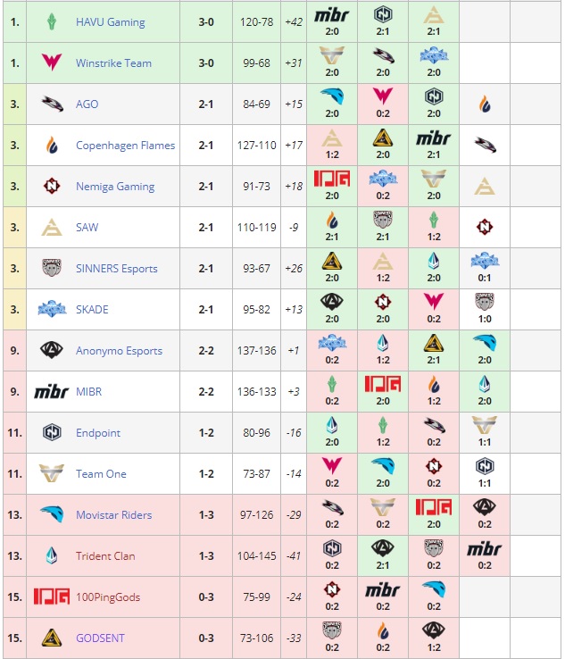565x659 pixels.
Task: Open the Anonymo Esports team link
Action: pos(119,350)
